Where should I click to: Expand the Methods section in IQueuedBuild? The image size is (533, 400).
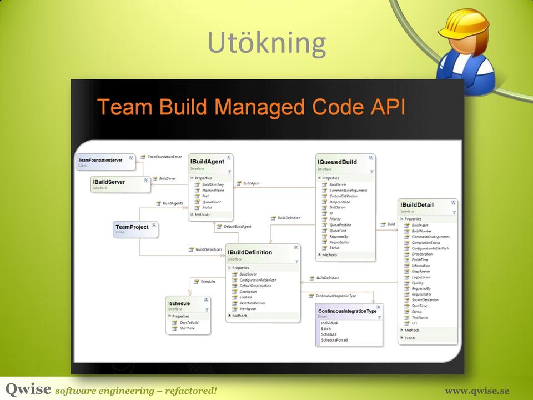(x=319, y=254)
